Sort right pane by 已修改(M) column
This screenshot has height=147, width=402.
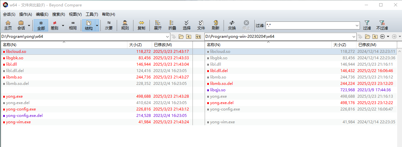point(376,45)
